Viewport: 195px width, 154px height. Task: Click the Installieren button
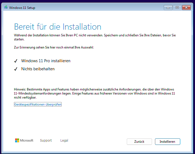(x=167, y=142)
